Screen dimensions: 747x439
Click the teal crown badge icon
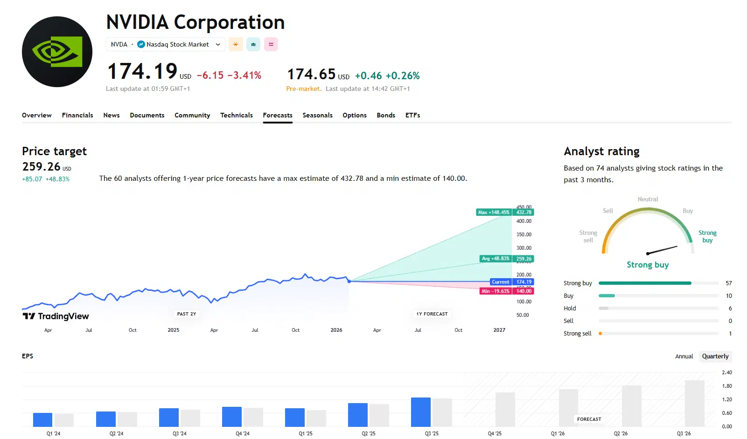253,44
